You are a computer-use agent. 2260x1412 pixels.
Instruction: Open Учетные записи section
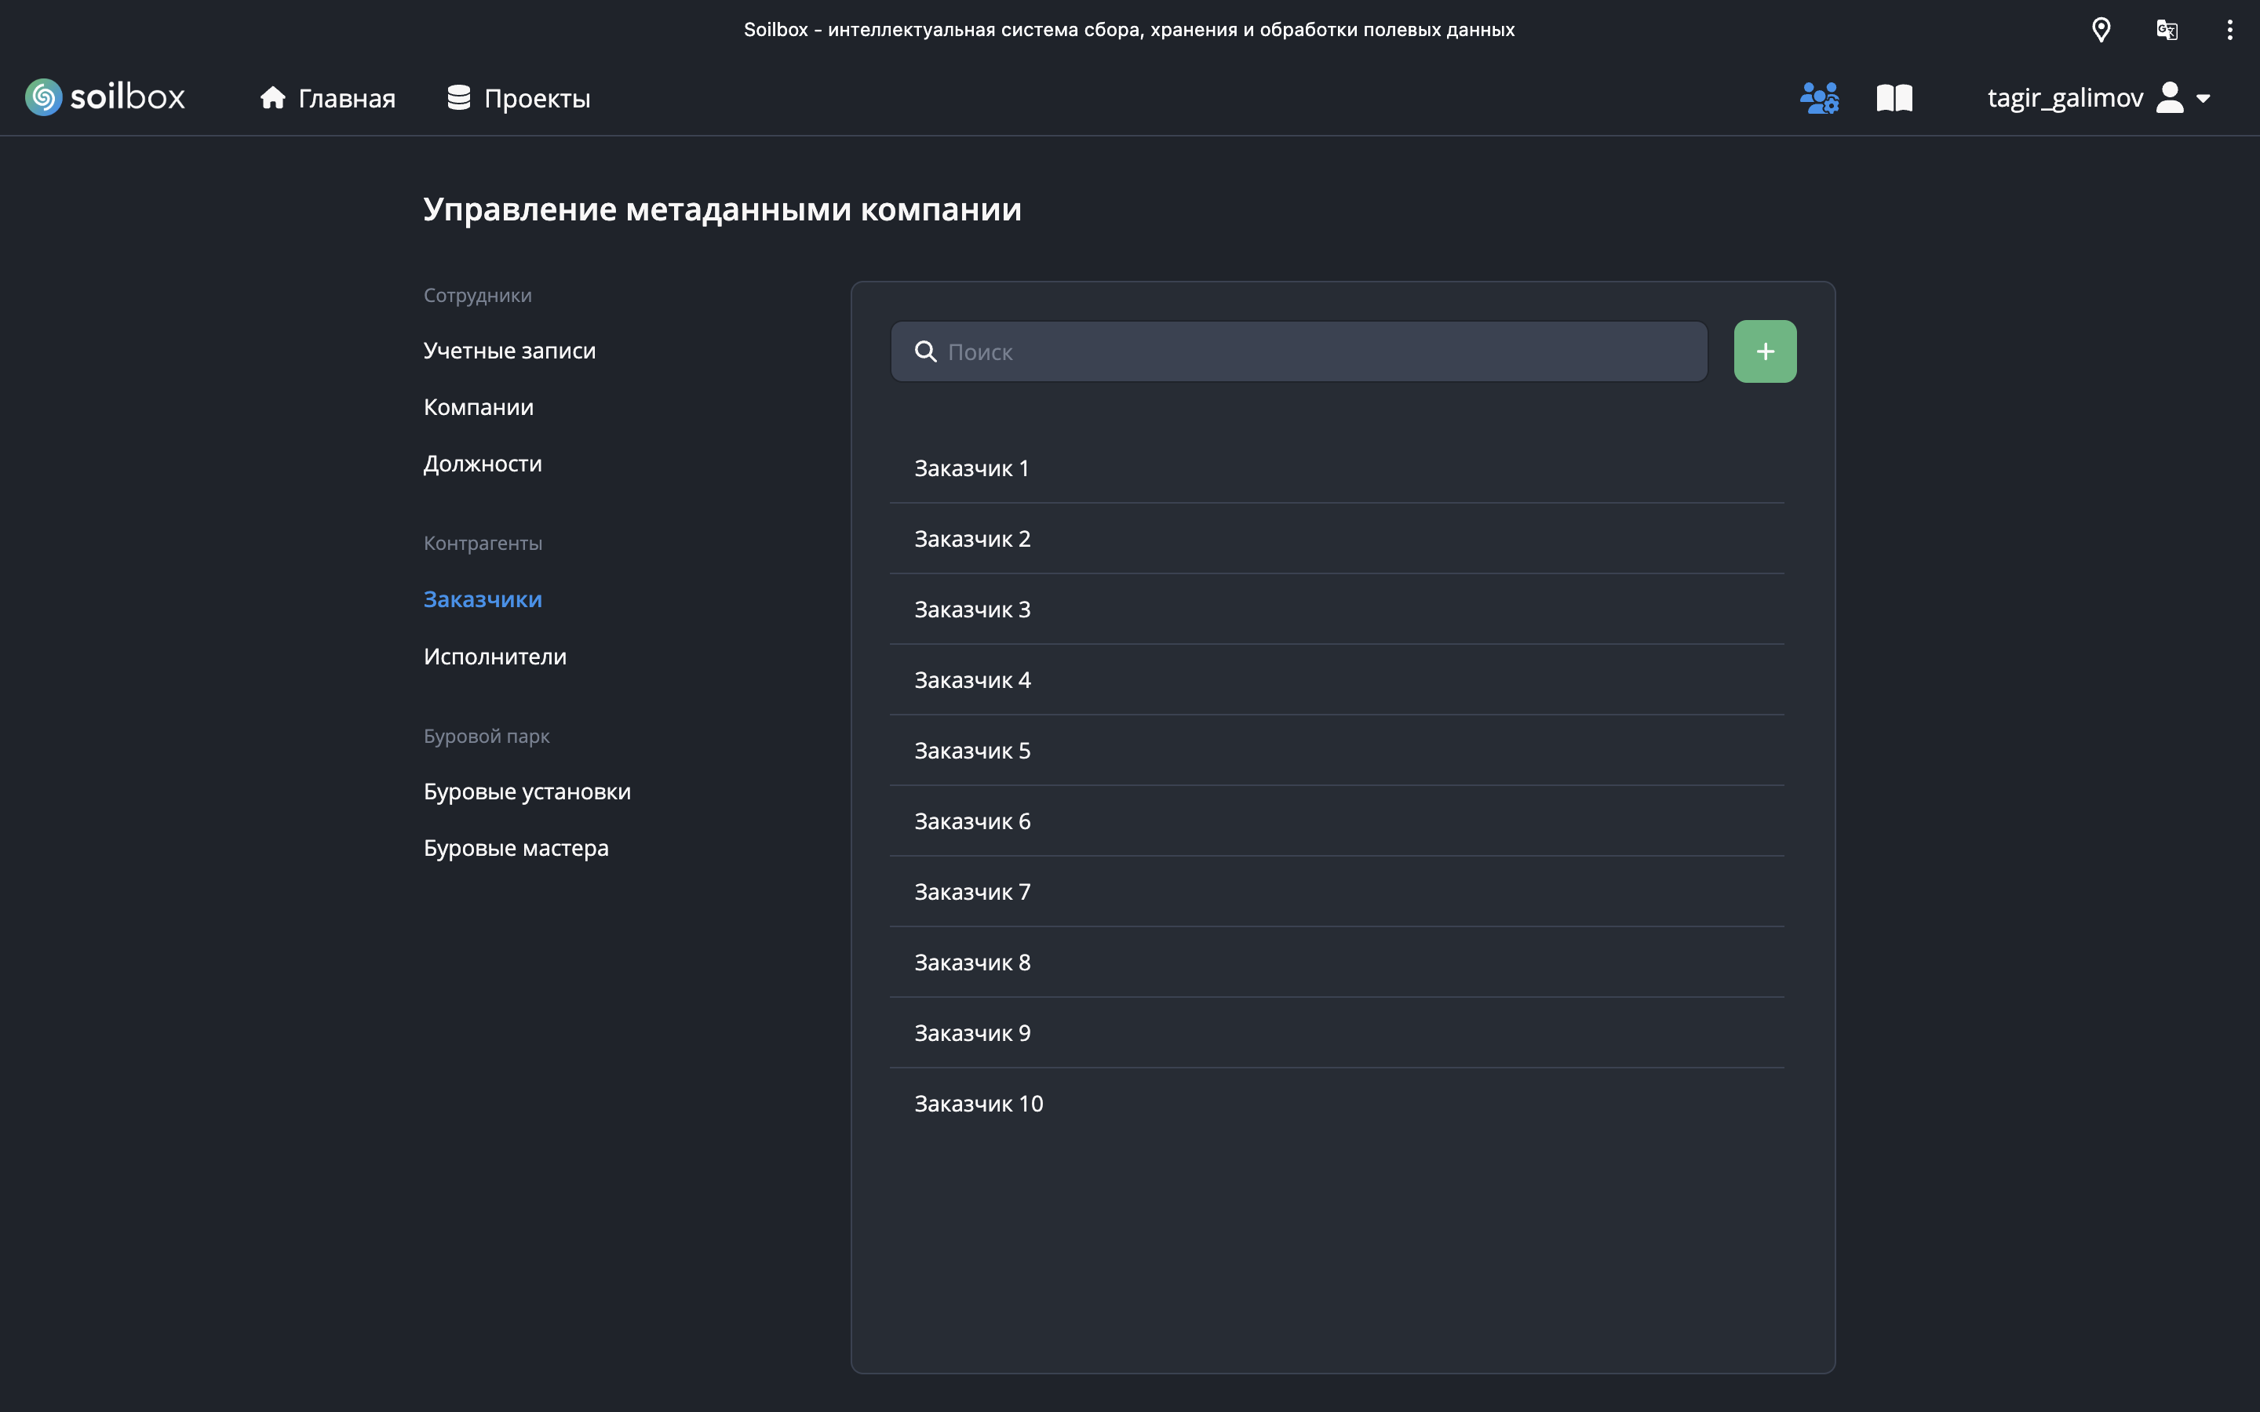[509, 350]
